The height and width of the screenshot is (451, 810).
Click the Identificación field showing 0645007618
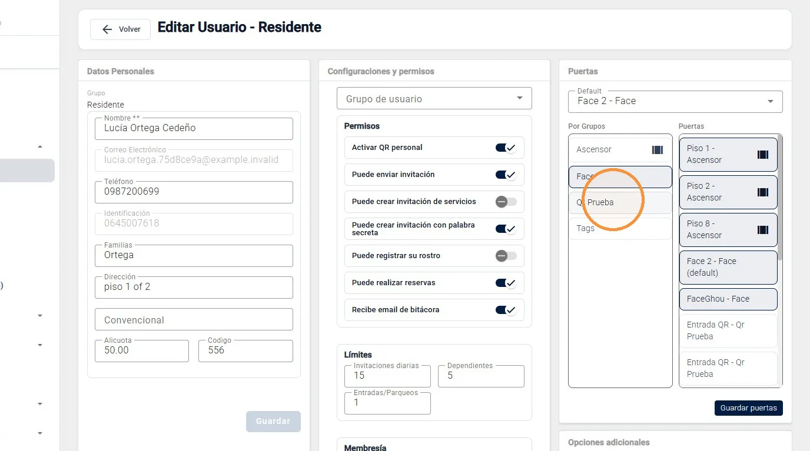pyautogui.click(x=194, y=223)
